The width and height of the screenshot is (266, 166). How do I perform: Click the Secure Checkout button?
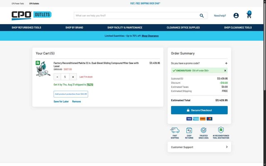coord(199,110)
